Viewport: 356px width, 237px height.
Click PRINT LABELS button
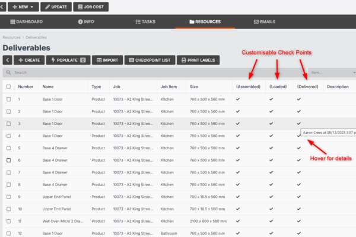point(198,60)
